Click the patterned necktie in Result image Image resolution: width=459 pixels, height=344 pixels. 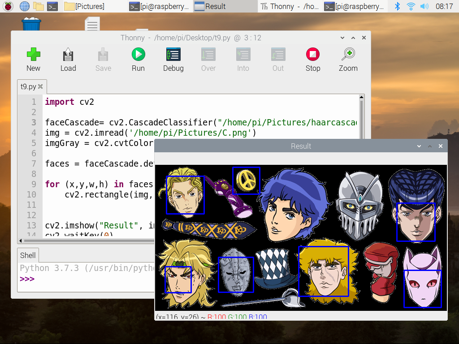pos(209,229)
